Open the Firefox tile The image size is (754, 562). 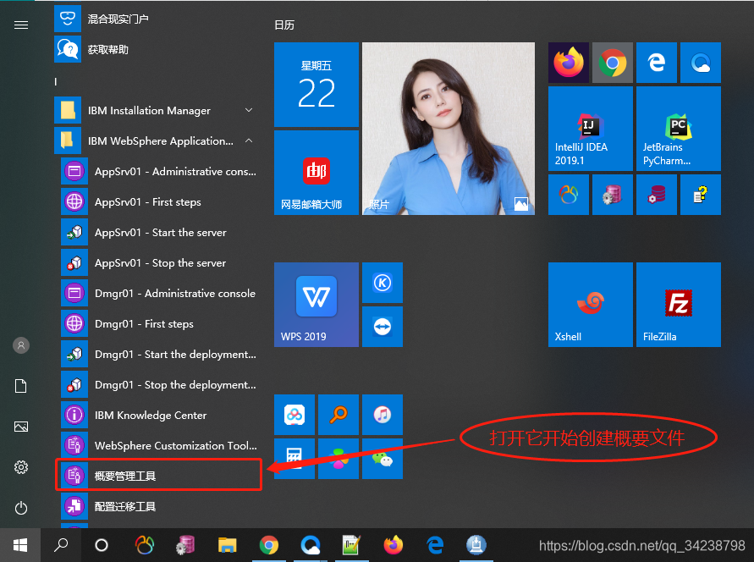click(x=569, y=63)
